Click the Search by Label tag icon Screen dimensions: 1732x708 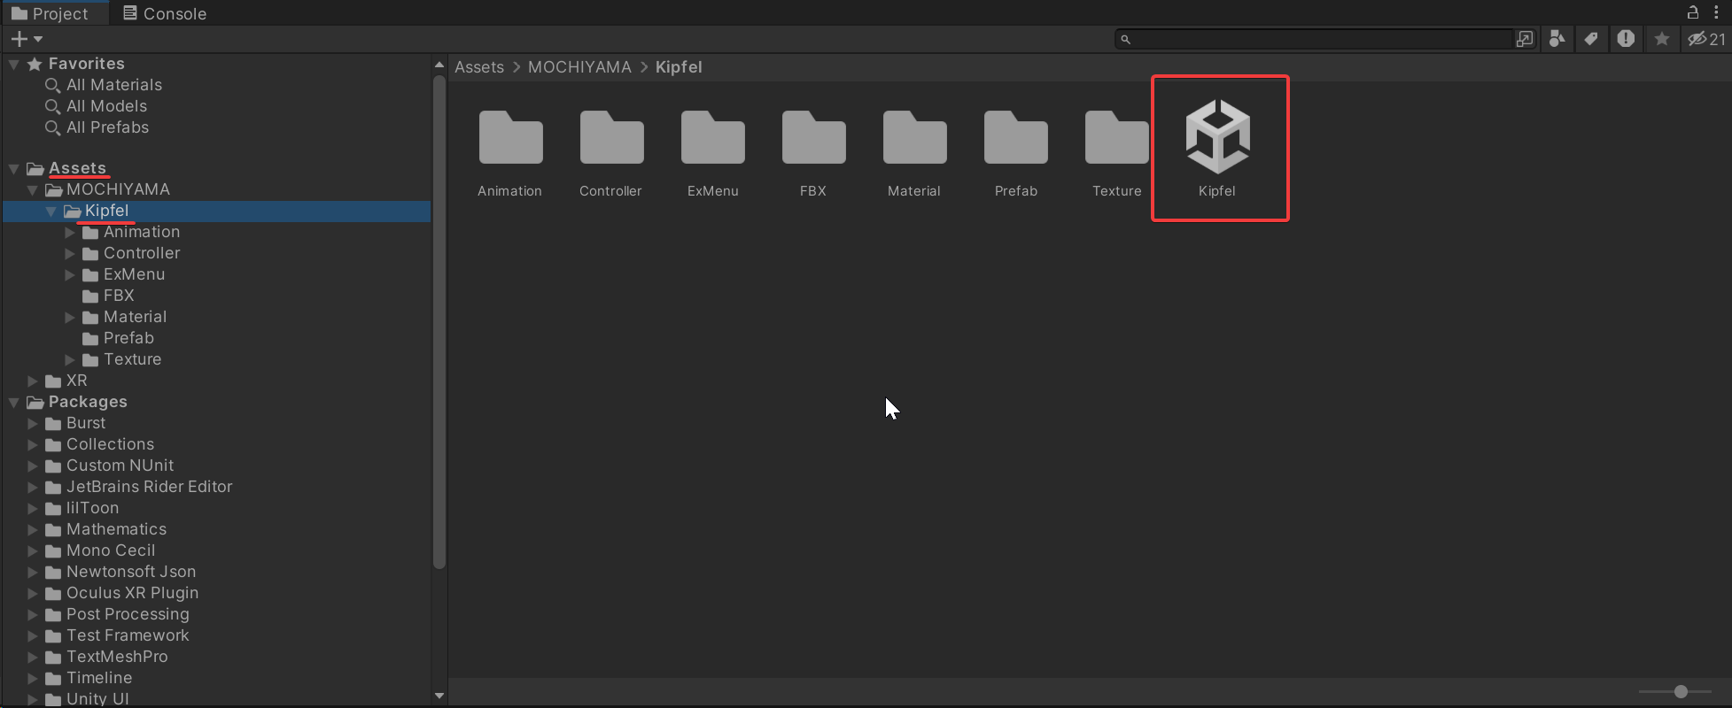[1591, 39]
